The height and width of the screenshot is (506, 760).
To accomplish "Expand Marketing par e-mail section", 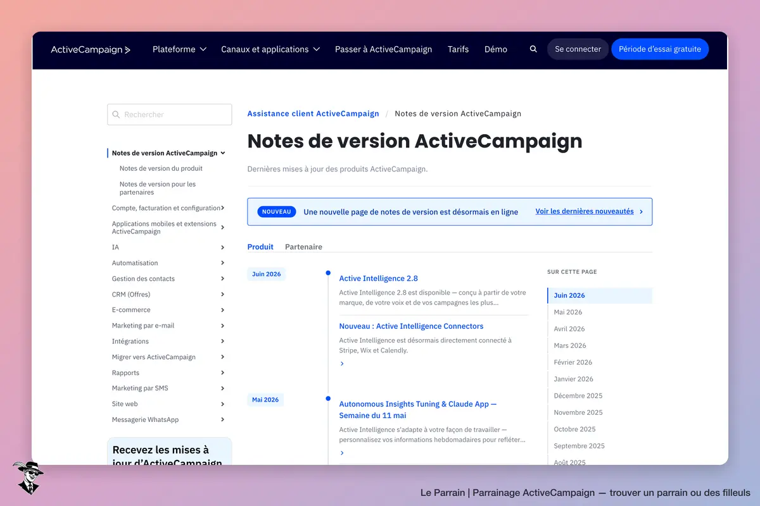I will coord(223,326).
